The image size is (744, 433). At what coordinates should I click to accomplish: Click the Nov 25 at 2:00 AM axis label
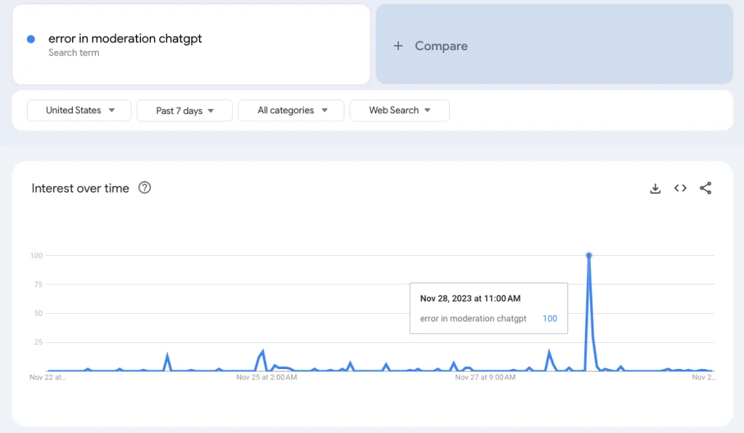pyautogui.click(x=266, y=378)
